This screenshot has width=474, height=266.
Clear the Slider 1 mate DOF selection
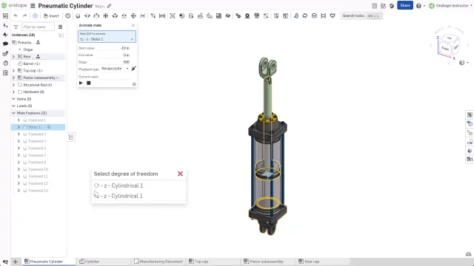(132, 39)
